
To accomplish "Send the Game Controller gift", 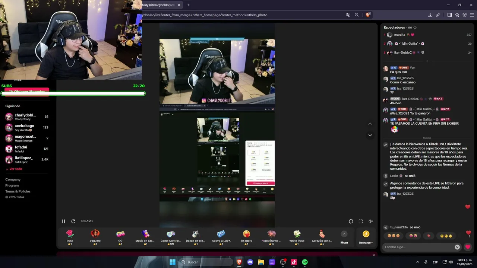I will [x=171, y=237].
